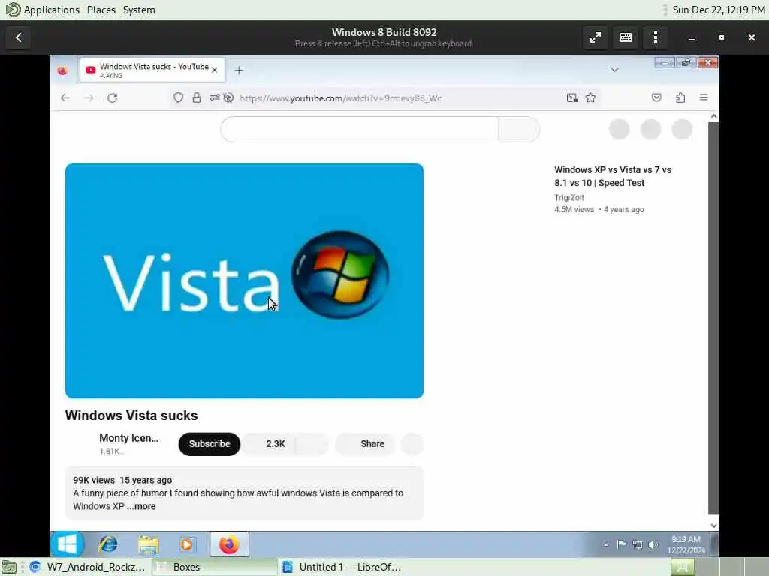
Task: Subscribe to the channel
Action: tap(210, 444)
